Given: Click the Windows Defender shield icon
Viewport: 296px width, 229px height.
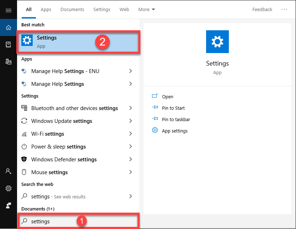Looking at the screenshot, I should click(x=24, y=159).
